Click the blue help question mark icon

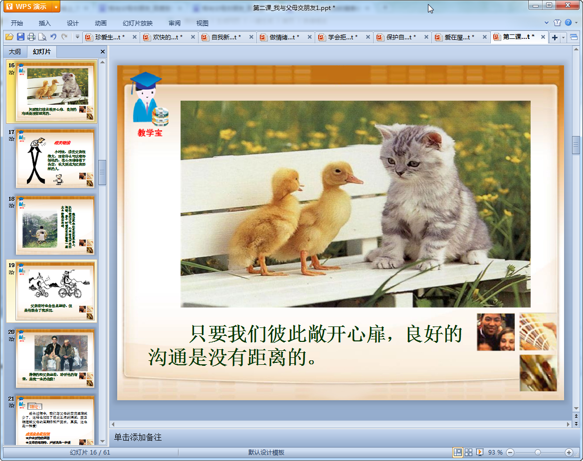568,22
